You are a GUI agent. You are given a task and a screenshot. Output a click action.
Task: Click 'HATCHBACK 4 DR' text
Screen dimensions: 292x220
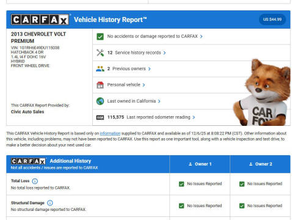click(27, 52)
